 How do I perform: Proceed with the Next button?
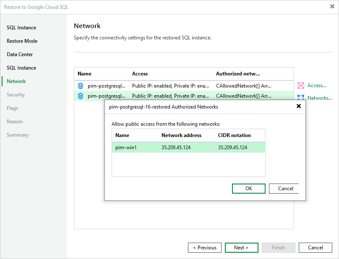tap(242, 248)
